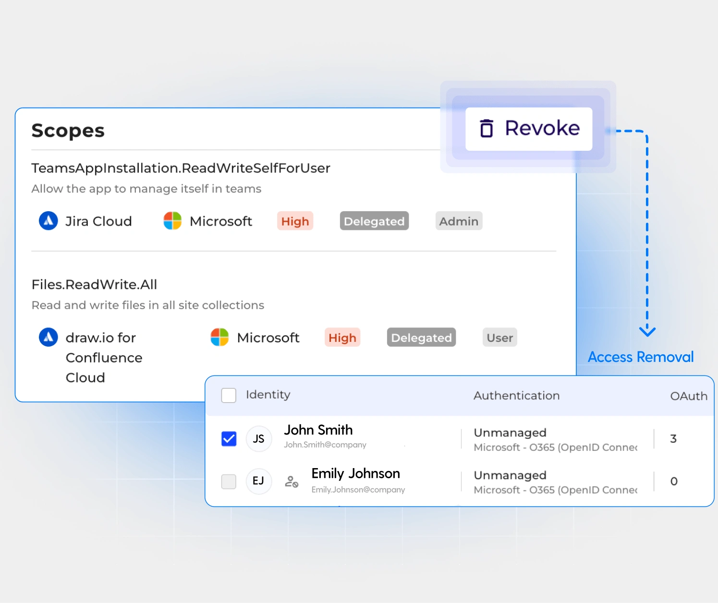This screenshot has height=603, width=718.
Task: Click the draw.io for Confluence Cloud icon
Action: (48, 337)
